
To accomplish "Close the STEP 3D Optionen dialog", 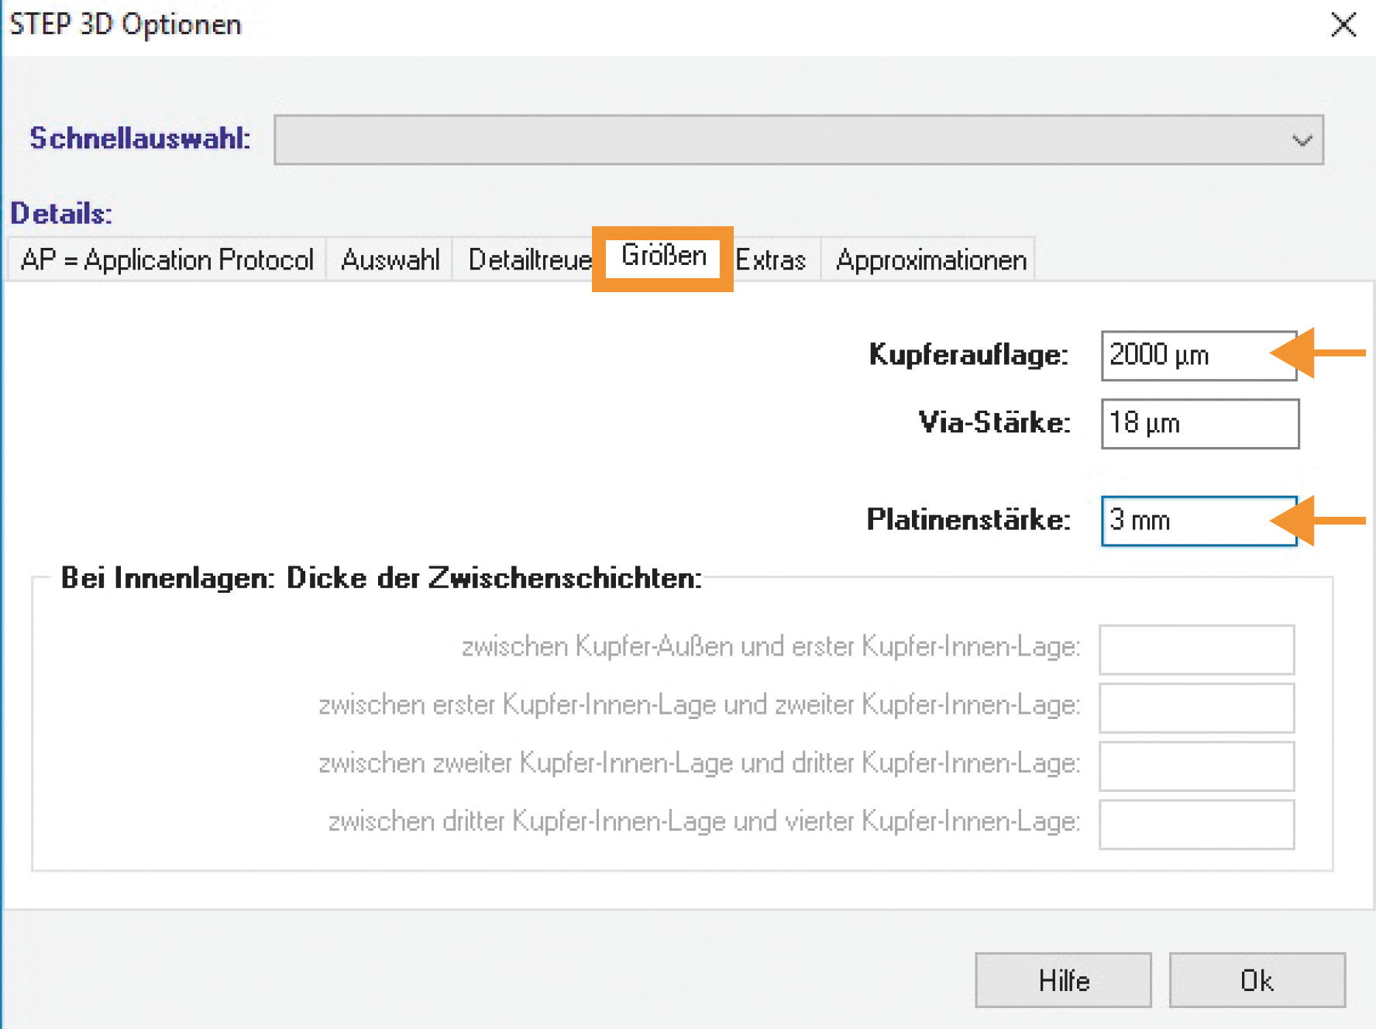I will 1343,25.
